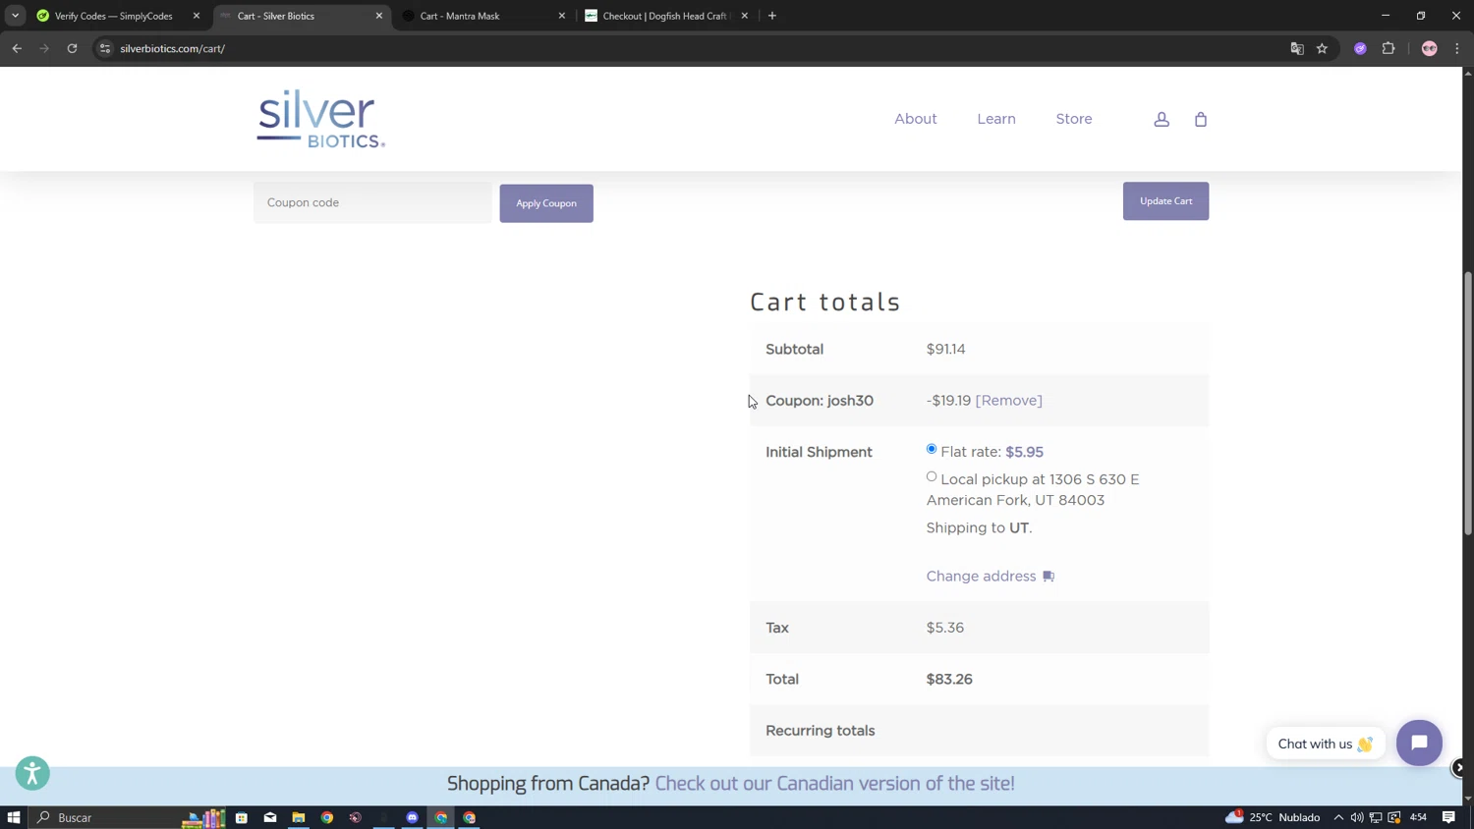The height and width of the screenshot is (829, 1474).
Task: Open File Explorer from the taskbar
Action: [x=299, y=817]
